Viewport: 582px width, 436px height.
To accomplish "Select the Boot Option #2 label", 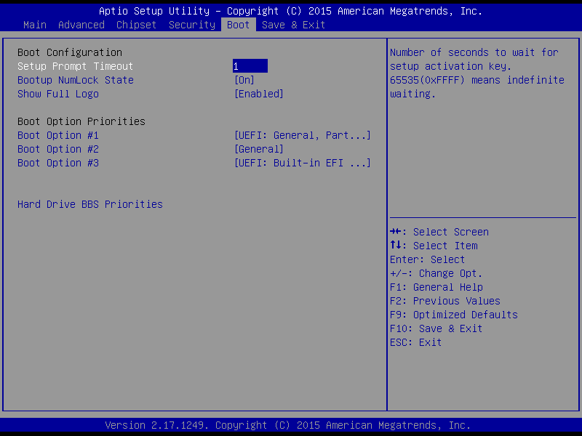I will 58,149.
